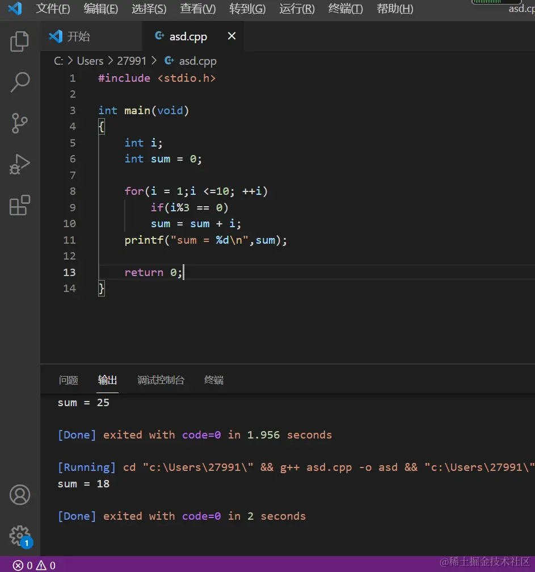
Task: Click line number 13 in gutter
Action: click(69, 272)
